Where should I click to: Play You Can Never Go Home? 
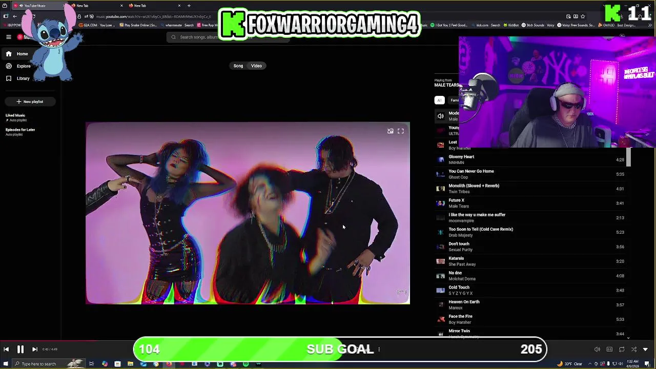click(x=530, y=174)
